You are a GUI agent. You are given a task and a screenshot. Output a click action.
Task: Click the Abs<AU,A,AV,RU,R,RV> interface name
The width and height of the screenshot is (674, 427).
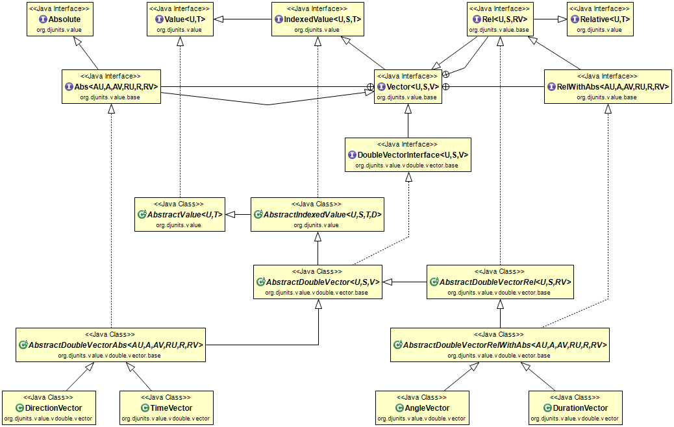(116, 87)
